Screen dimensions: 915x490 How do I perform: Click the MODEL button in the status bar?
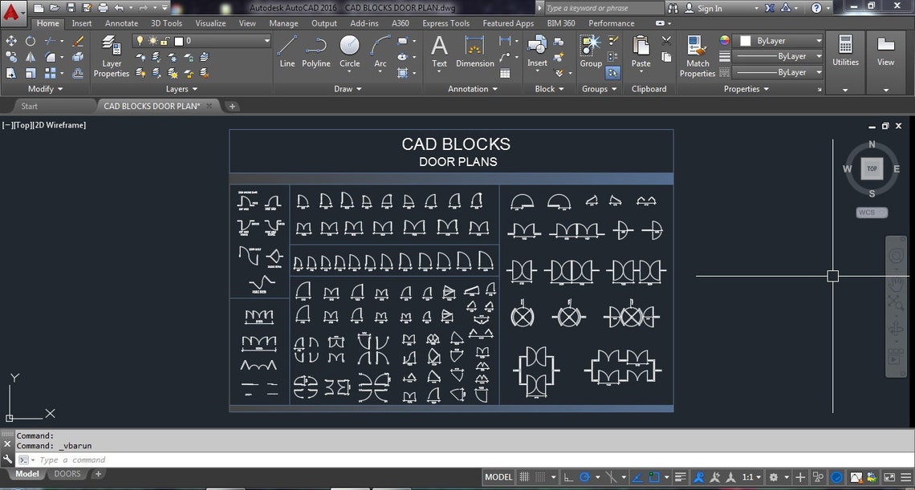(x=498, y=476)
